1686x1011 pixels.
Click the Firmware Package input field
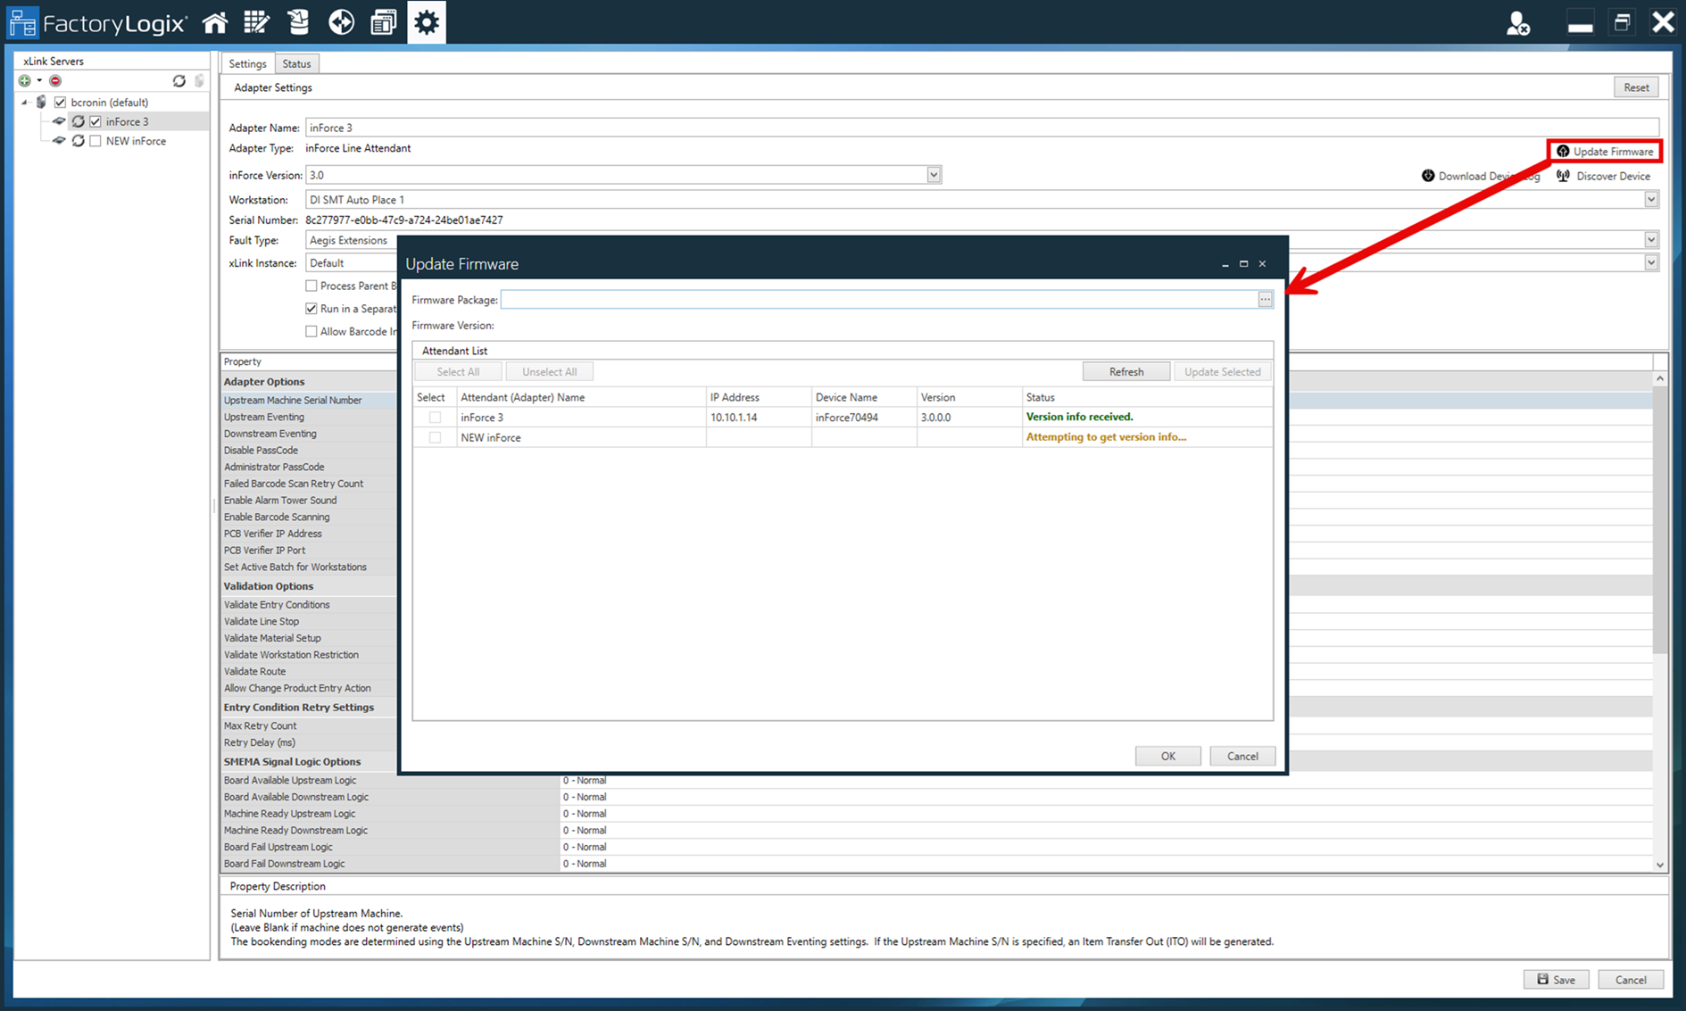click(879, 300)
